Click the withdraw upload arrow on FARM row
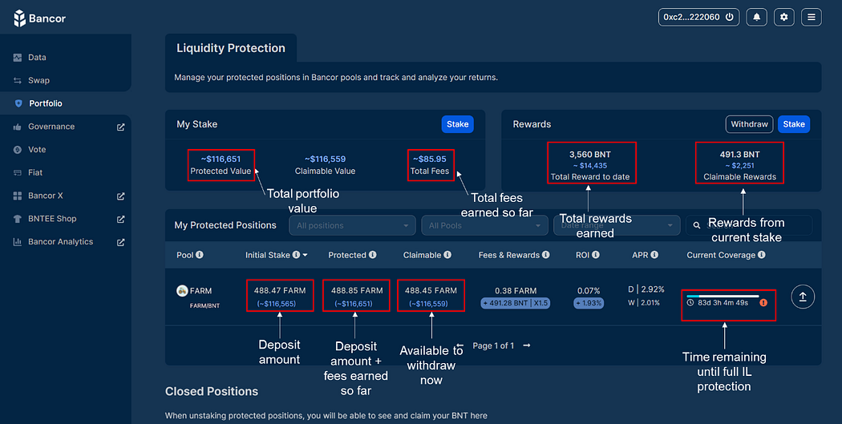842x424 pixels. point(803,297)
